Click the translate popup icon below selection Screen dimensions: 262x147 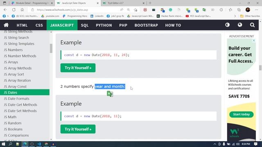point(110,94)
